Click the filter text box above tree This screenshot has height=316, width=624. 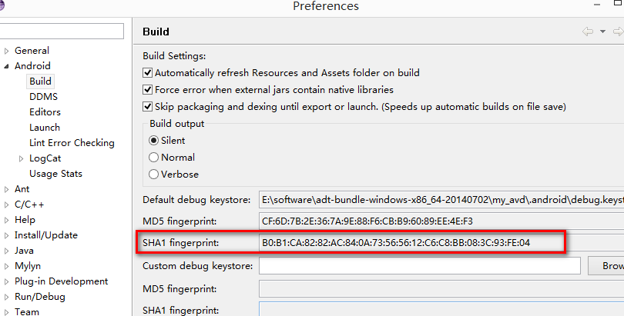pyautogui.click(x=62, y=31)
